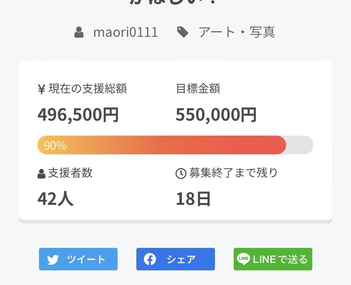351x285 pixels.
Task: Share via the Facebook シェア button
Action: [176, 259]
